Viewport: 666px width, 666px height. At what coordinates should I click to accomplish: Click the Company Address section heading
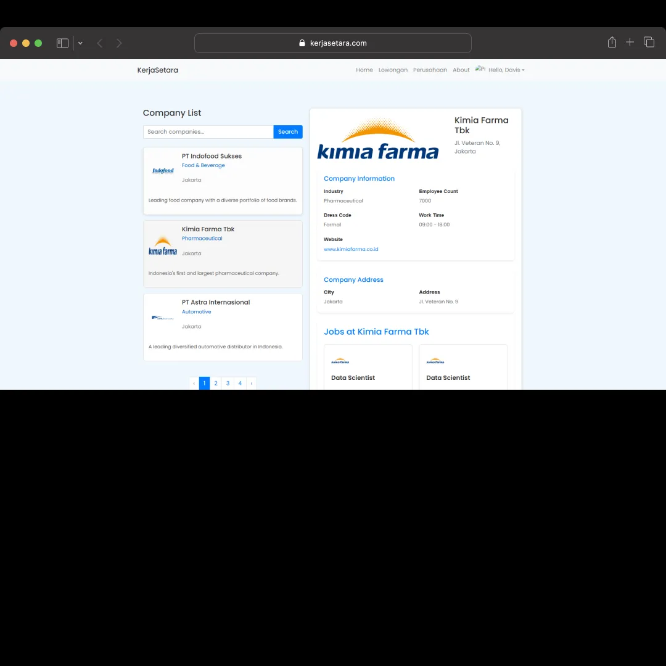353,279
